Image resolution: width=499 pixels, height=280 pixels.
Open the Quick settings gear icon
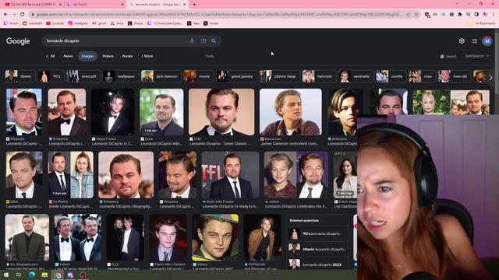click(462, 41)
